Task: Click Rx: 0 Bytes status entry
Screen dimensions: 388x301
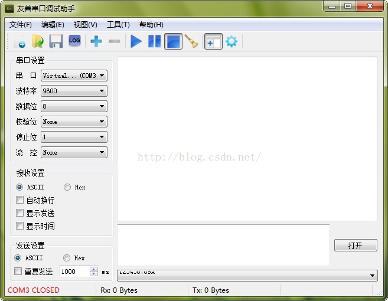Action: coord(119,290)
